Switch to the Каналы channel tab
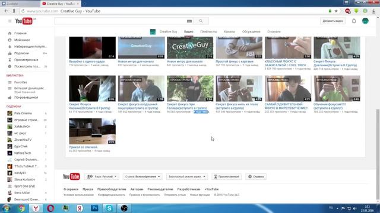 [229, 31]
